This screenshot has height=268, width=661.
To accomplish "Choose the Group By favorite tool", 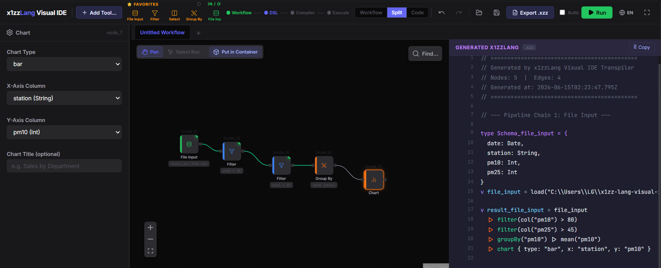I will point(194,15).
